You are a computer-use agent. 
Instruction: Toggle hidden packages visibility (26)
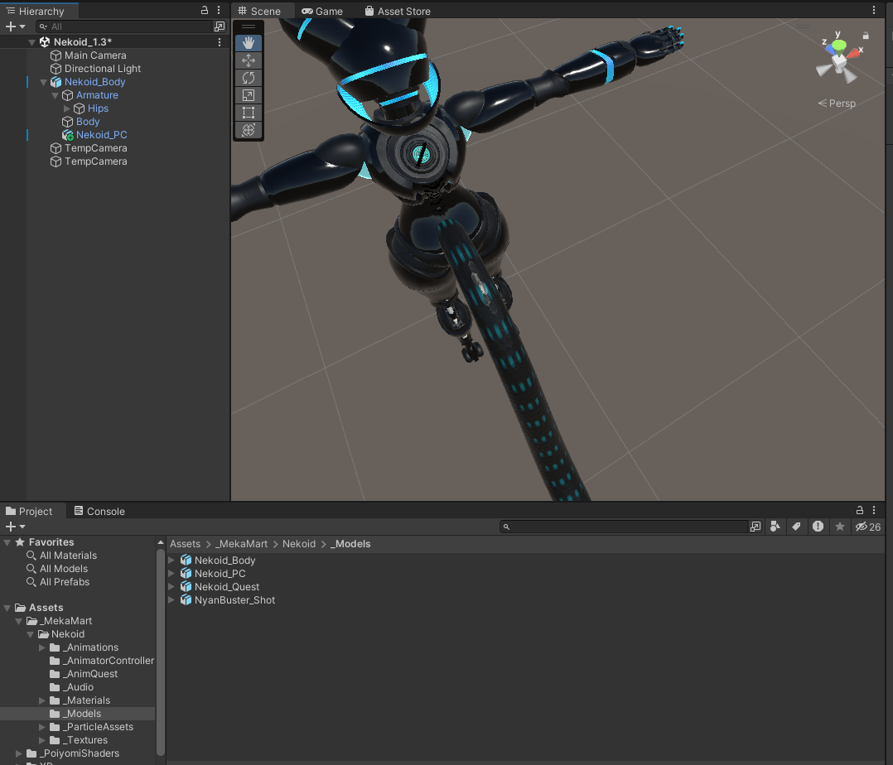(x=867, y=527)
